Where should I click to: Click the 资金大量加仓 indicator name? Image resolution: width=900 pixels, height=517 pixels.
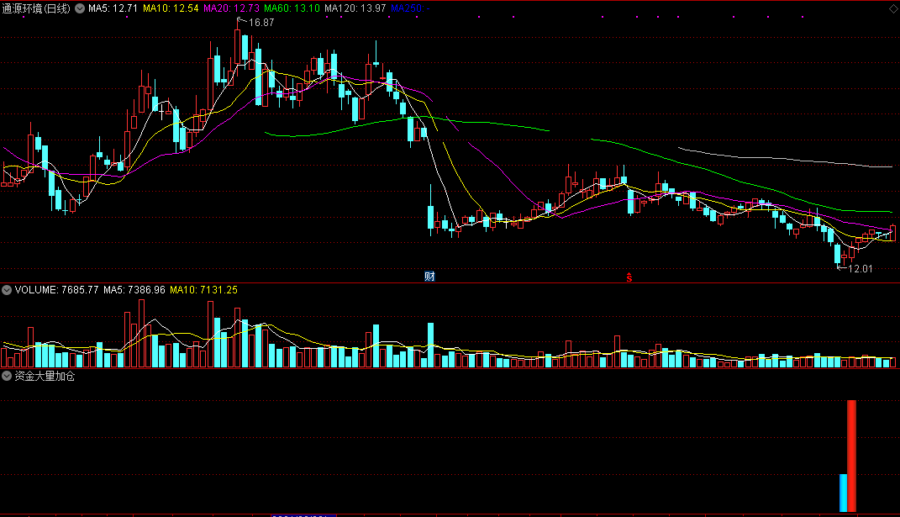45,377
